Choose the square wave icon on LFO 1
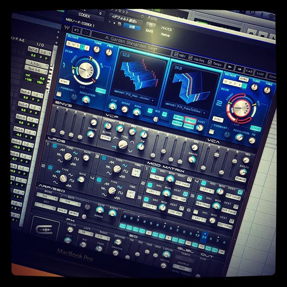The width and height of the screenshot is (287, 287). 76,159
